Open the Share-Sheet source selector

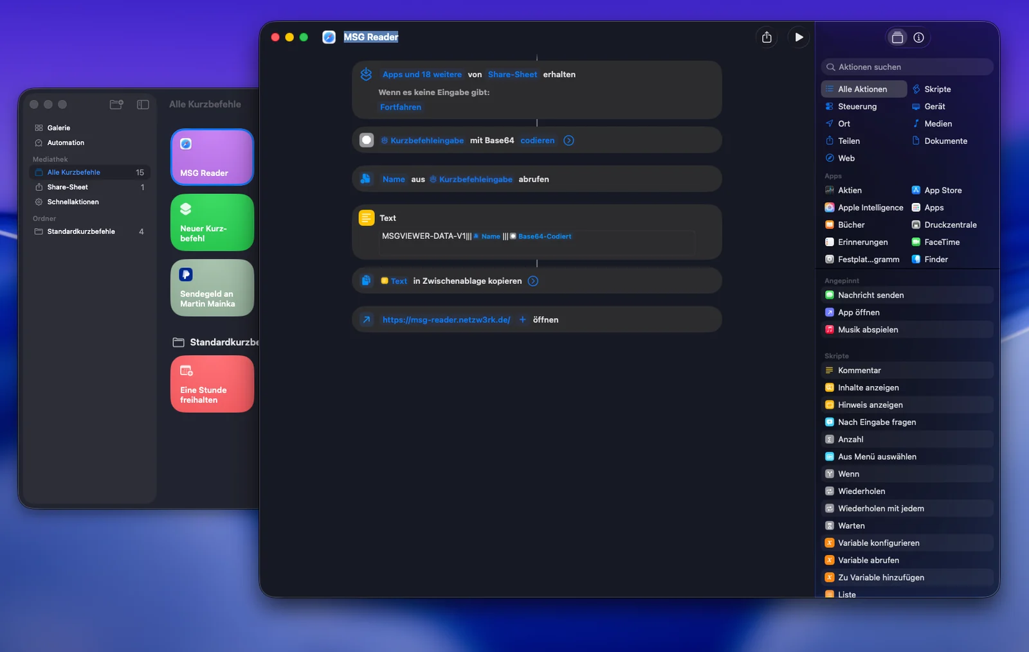[513, 75]
